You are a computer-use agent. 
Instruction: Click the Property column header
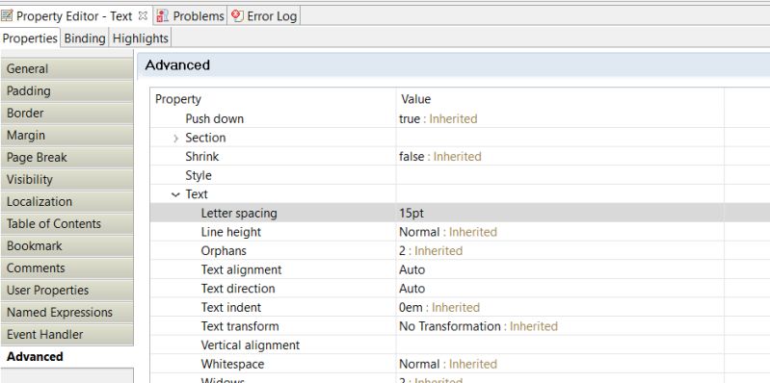click(x=273, y=99)
